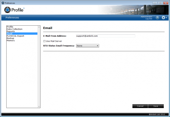Click the Log Out link
The width and height of the screenshot is (170, 117).
click(149, 19)
